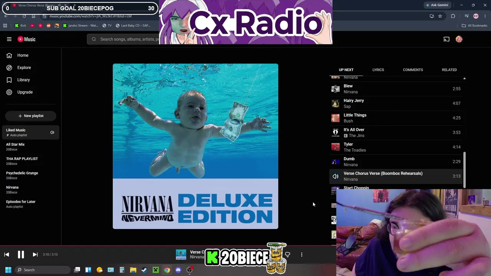This screenshot has width=491, height=276.
Task: Switch to the LYRICS tab
Action: 378,70
